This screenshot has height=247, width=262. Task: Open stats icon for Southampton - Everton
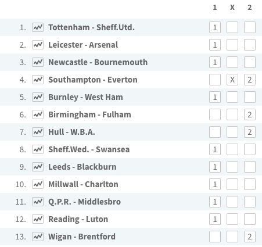[38, 80]
